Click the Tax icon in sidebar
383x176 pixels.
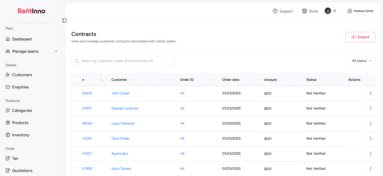[8, 158]
